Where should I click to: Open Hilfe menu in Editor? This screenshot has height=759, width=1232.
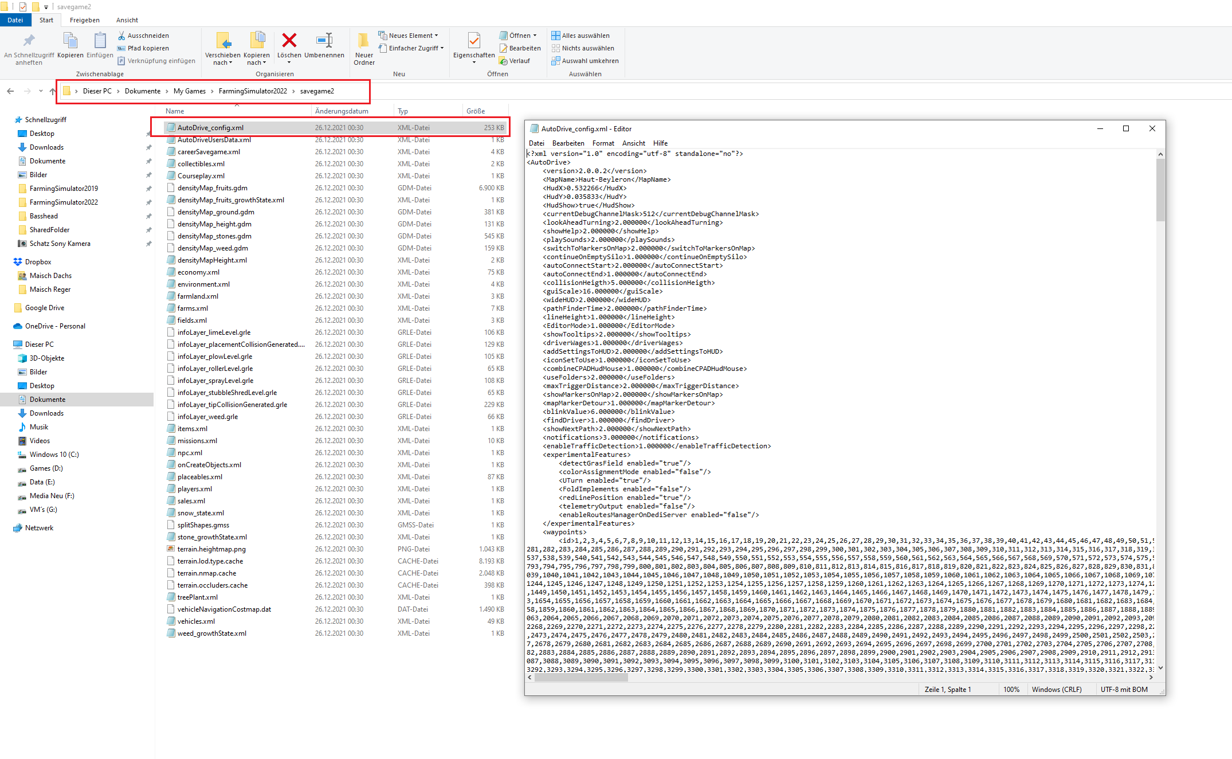click(660, 143)
